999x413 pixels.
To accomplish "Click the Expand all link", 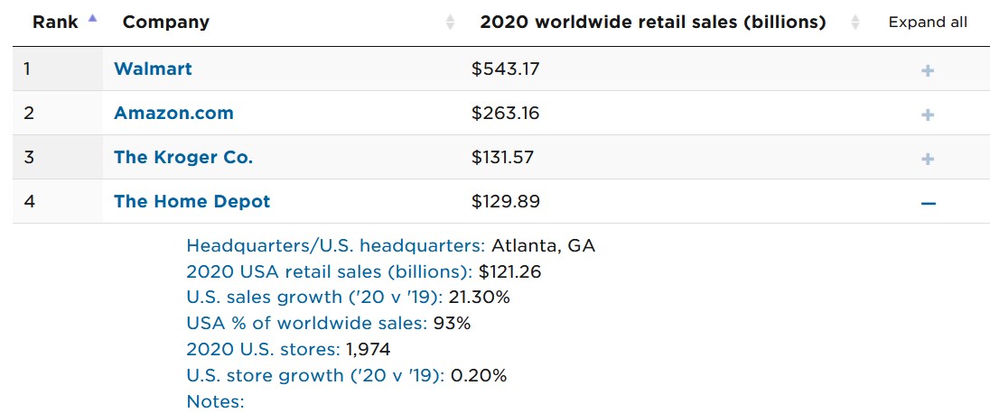I will click(928, 23).
